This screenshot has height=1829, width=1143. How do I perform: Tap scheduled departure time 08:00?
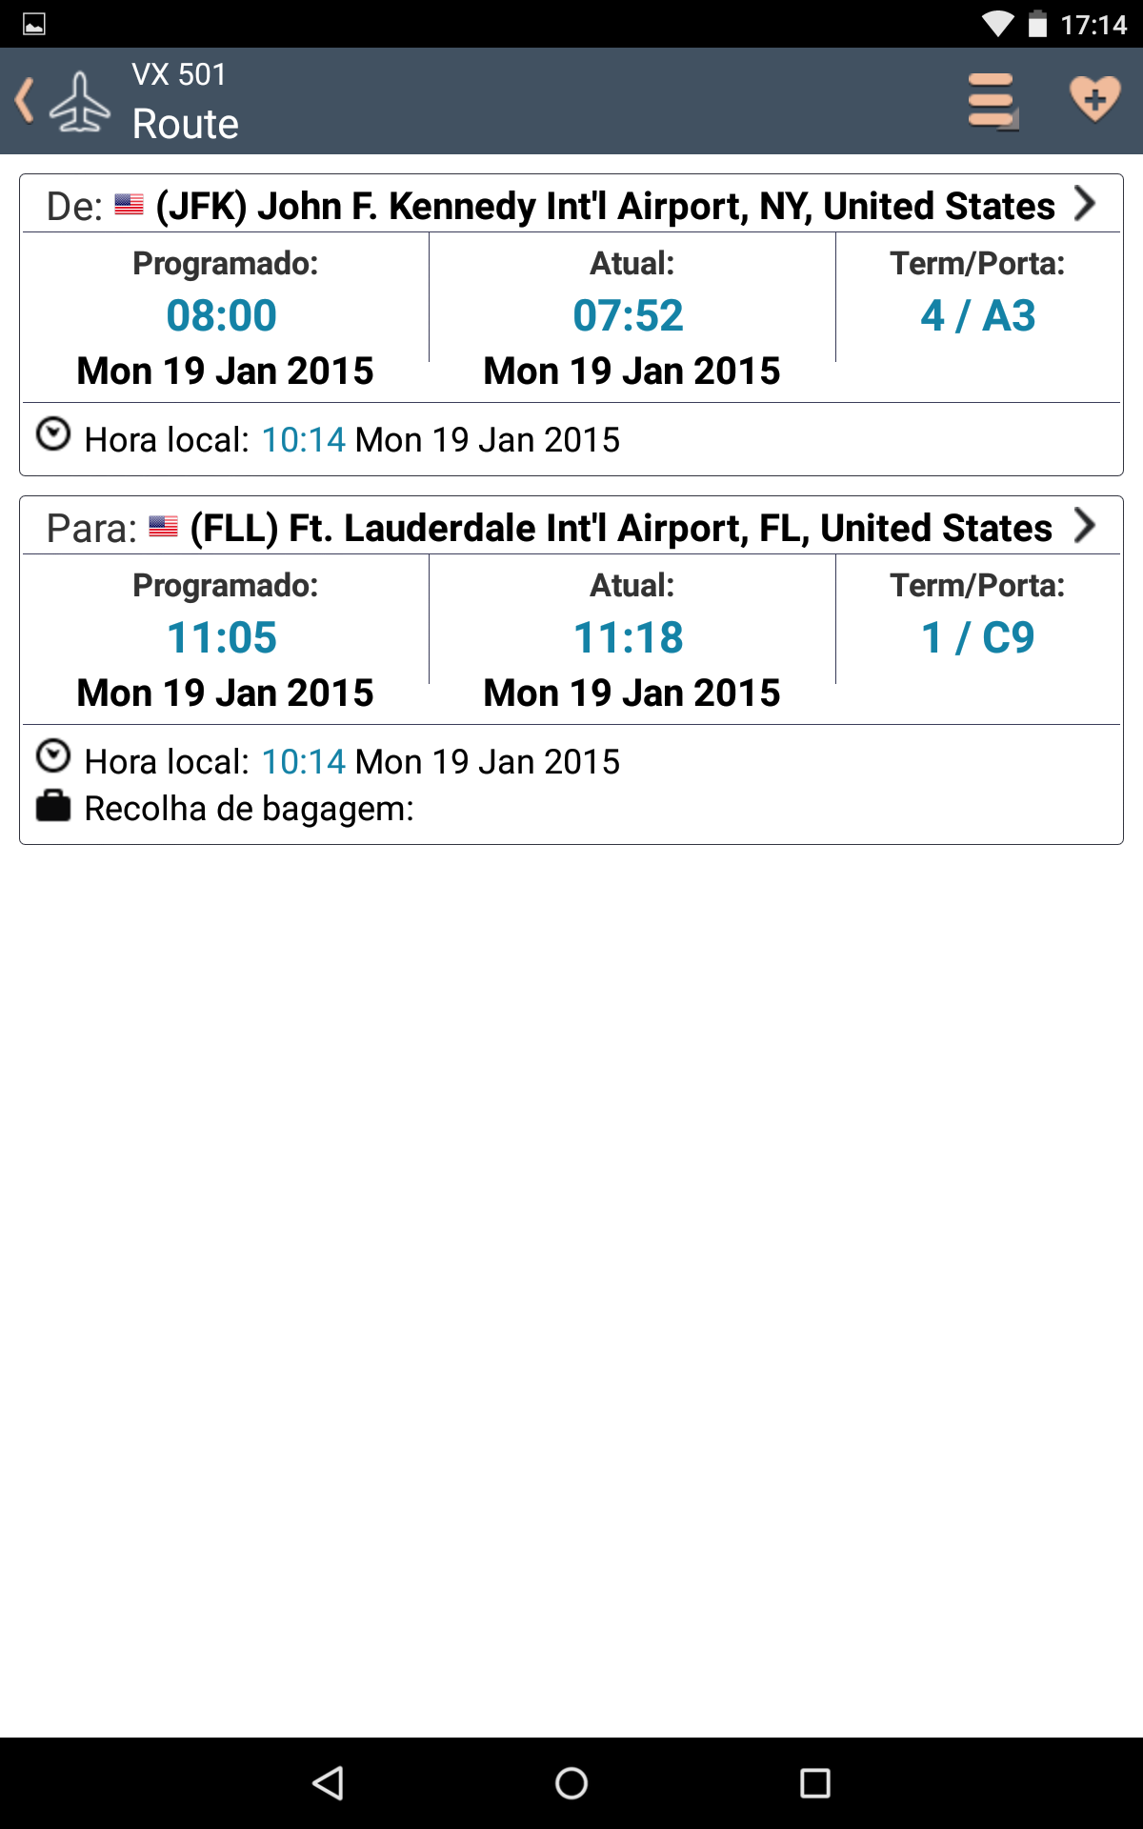tap(221, 315)
